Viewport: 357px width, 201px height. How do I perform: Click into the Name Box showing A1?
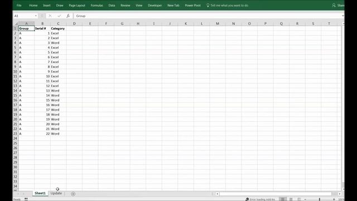tap(23, 16)
